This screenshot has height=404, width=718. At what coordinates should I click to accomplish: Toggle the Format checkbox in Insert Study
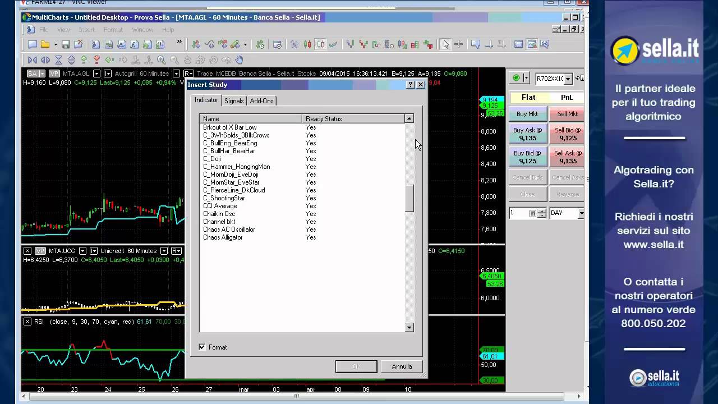[202, 347]
